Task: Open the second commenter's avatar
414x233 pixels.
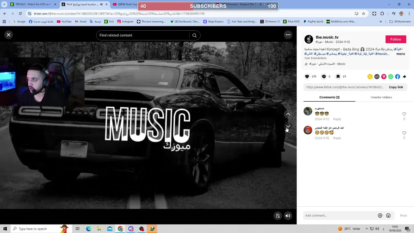Action: pos(308,130)
